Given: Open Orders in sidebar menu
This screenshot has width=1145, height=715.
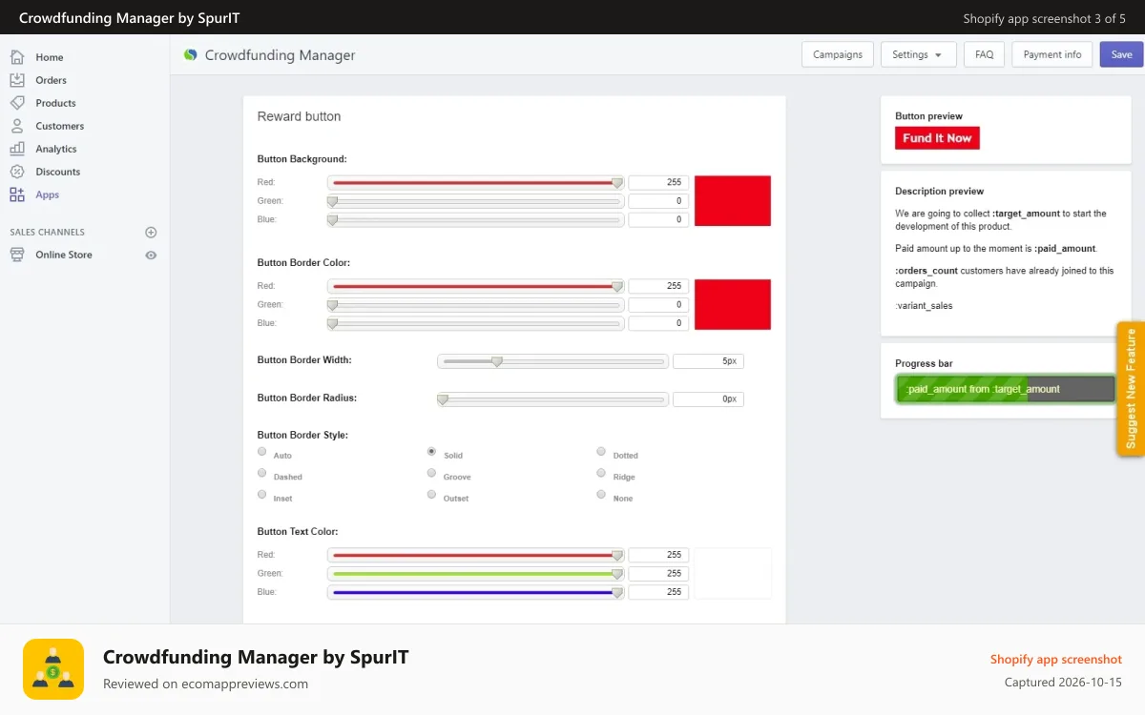Looking at the screenshot, I should tap(52, 80).
